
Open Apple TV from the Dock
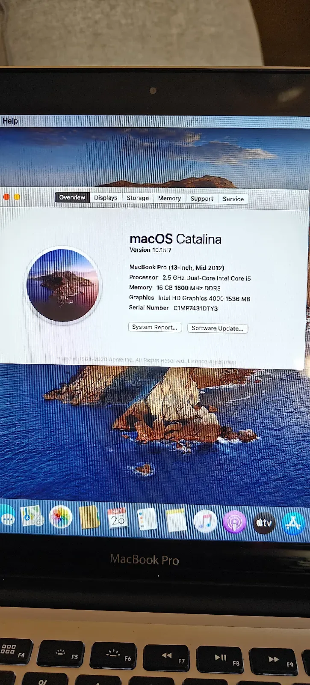click(264, 523)
